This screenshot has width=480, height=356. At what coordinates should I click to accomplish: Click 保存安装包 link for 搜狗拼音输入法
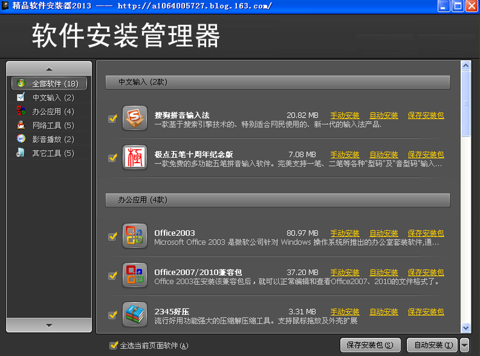(x=426, y=115)
